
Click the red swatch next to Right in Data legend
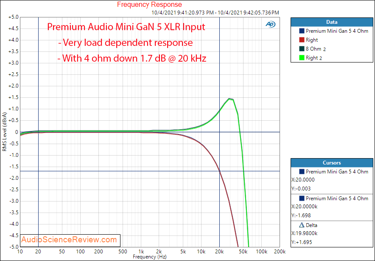pyautogui.click(x=302, y=40)
